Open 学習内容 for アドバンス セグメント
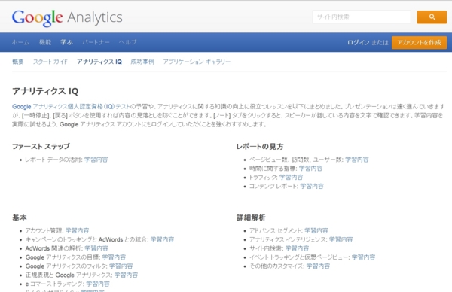Screen dimensions: 452x292 tap(316, 230)
